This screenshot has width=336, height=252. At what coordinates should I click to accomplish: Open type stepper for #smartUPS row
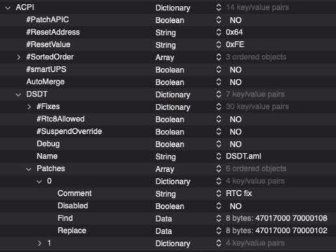click(219, 70)
